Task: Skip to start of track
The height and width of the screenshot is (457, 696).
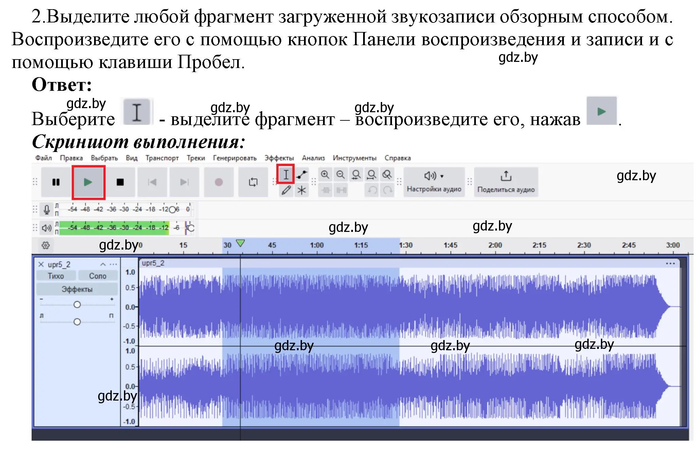Action: pyautogui.click(x=152, y=182)
